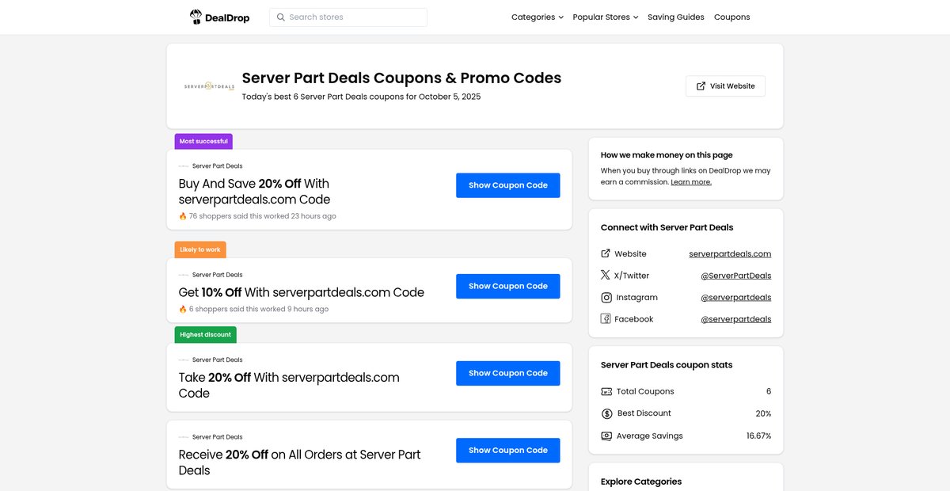Image resolution: width=950 pixels, height=491 pixels.
Task: Open @serverpartdeals Facebook link
Action: tap(736, 319)
